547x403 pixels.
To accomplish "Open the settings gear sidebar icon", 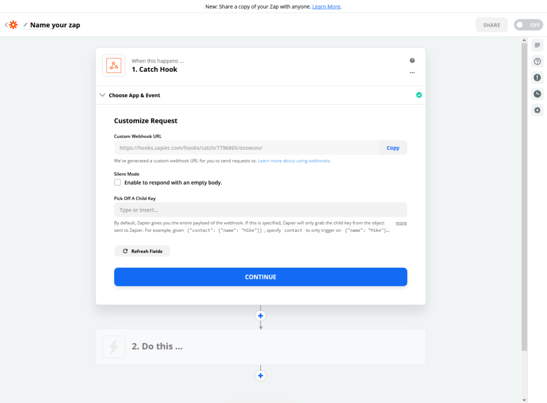I will 537,110.
